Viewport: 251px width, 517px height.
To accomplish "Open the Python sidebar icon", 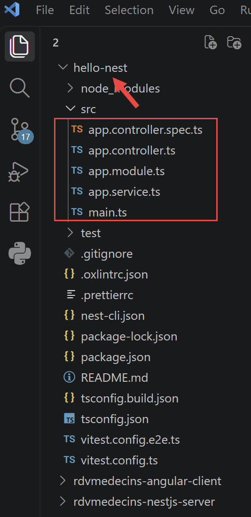I will tap(20, 253).
